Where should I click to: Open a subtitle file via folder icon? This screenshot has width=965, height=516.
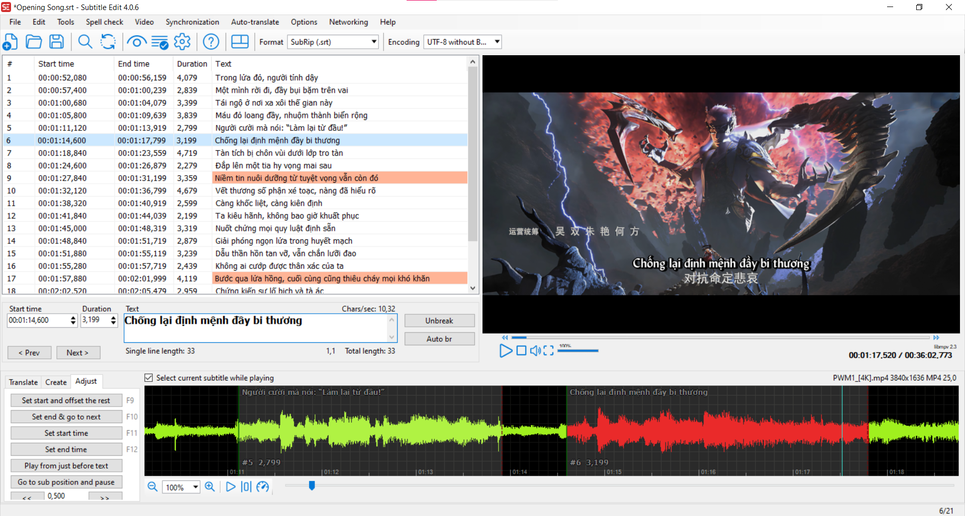pos(34,42)
